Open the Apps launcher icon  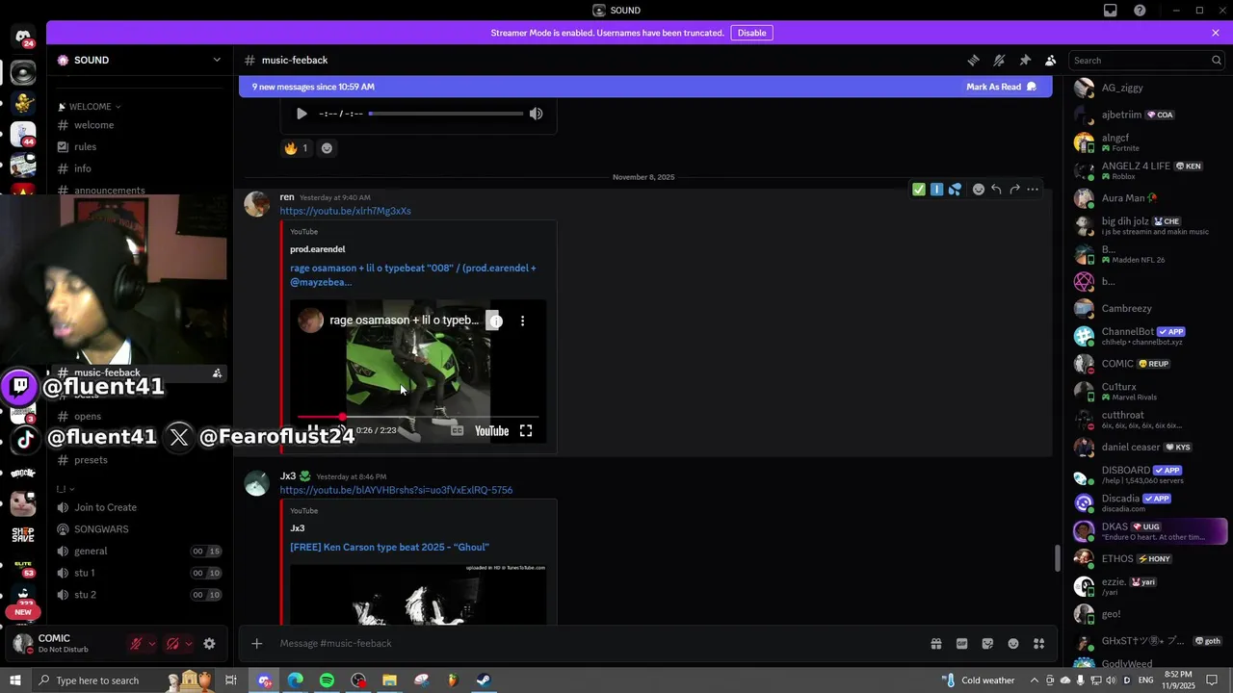pos(1038,643)
